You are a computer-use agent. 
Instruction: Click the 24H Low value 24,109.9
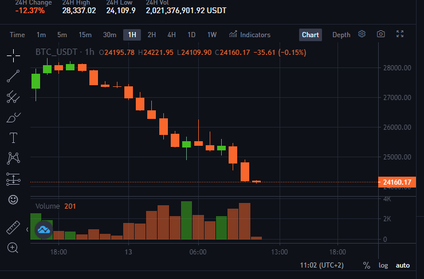[x=121, y=10]
